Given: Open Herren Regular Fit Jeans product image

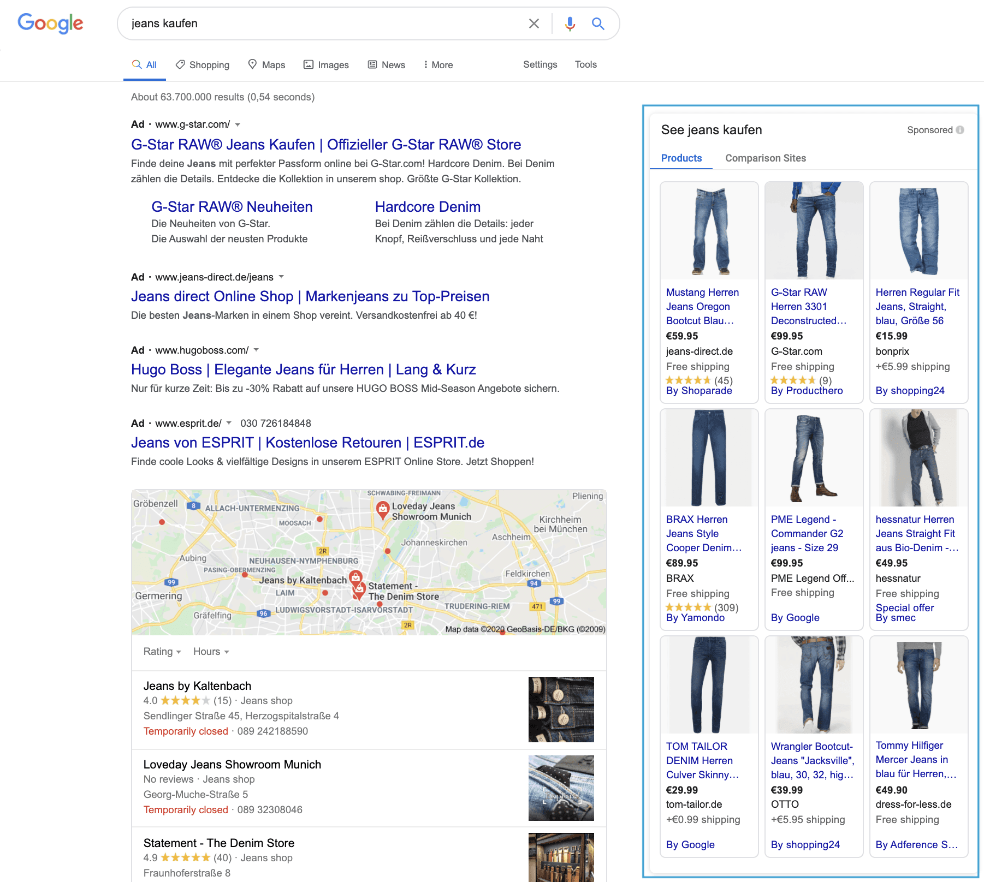Looking at the screenshot, I should (919, 231).
